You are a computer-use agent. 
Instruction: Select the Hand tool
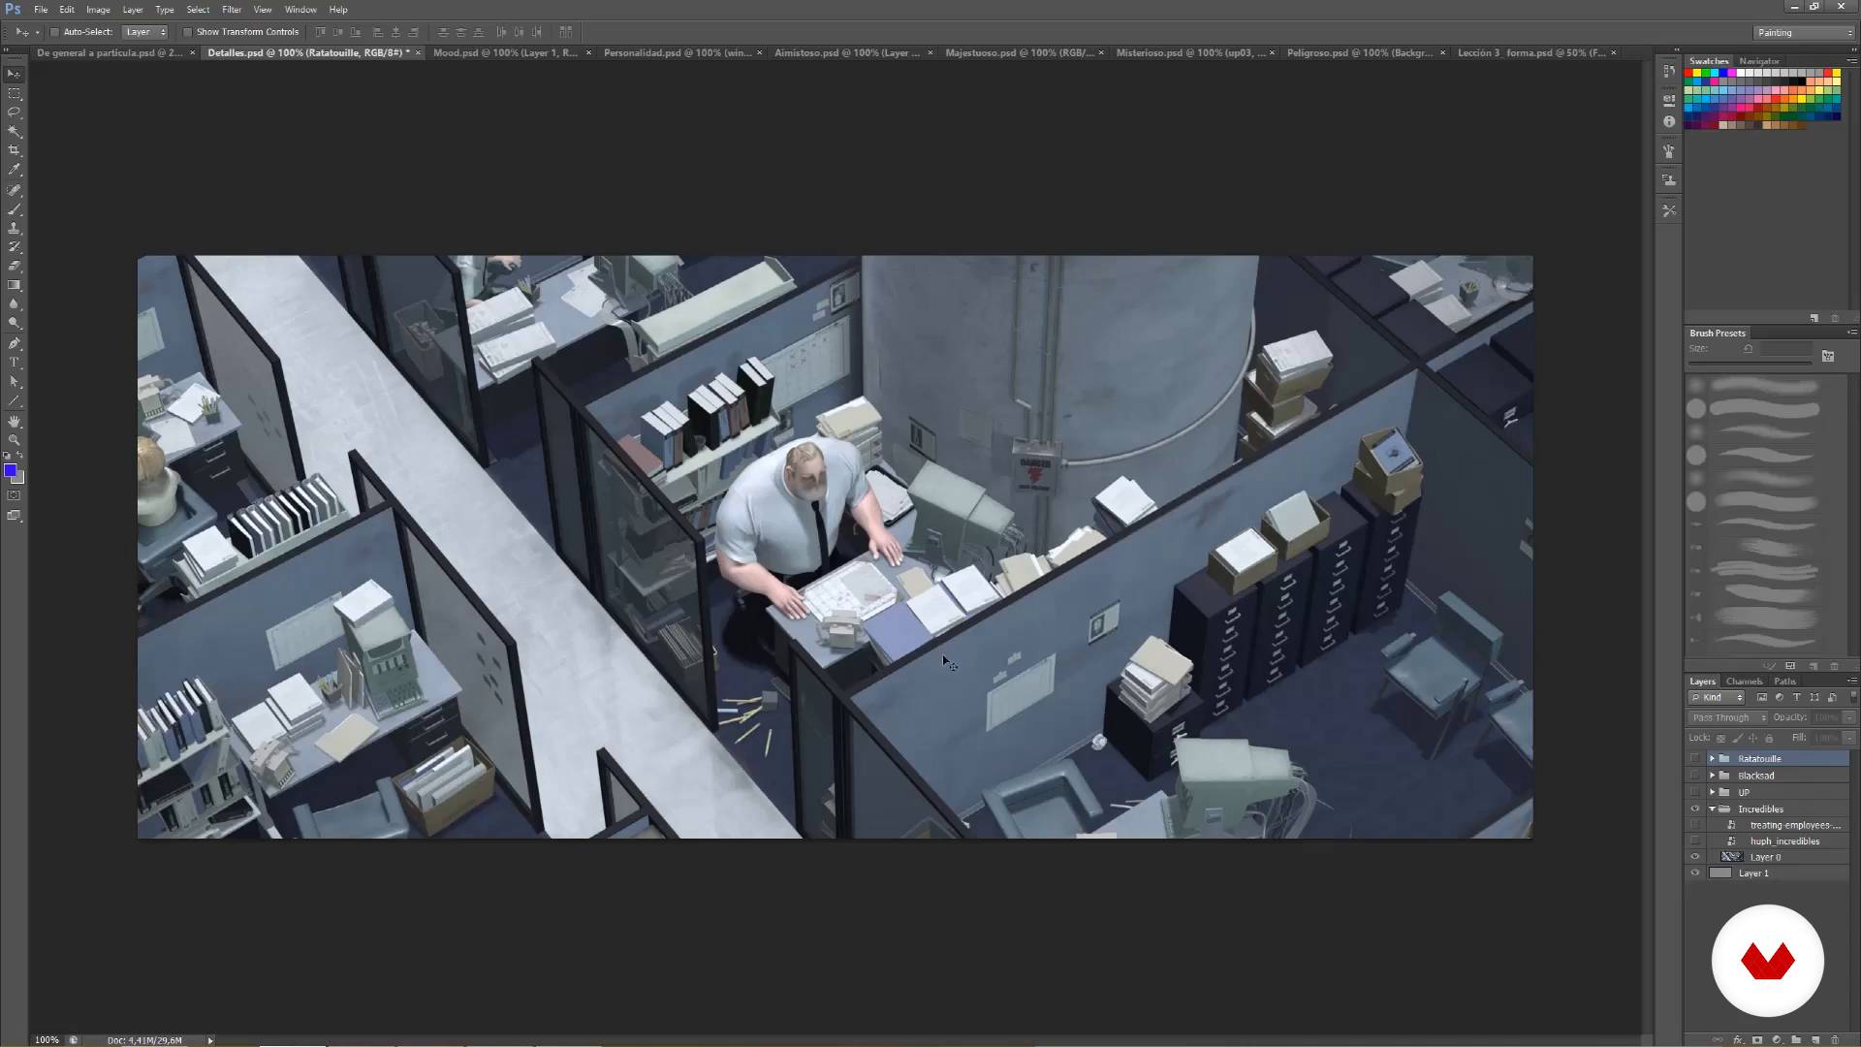[15, 421]
